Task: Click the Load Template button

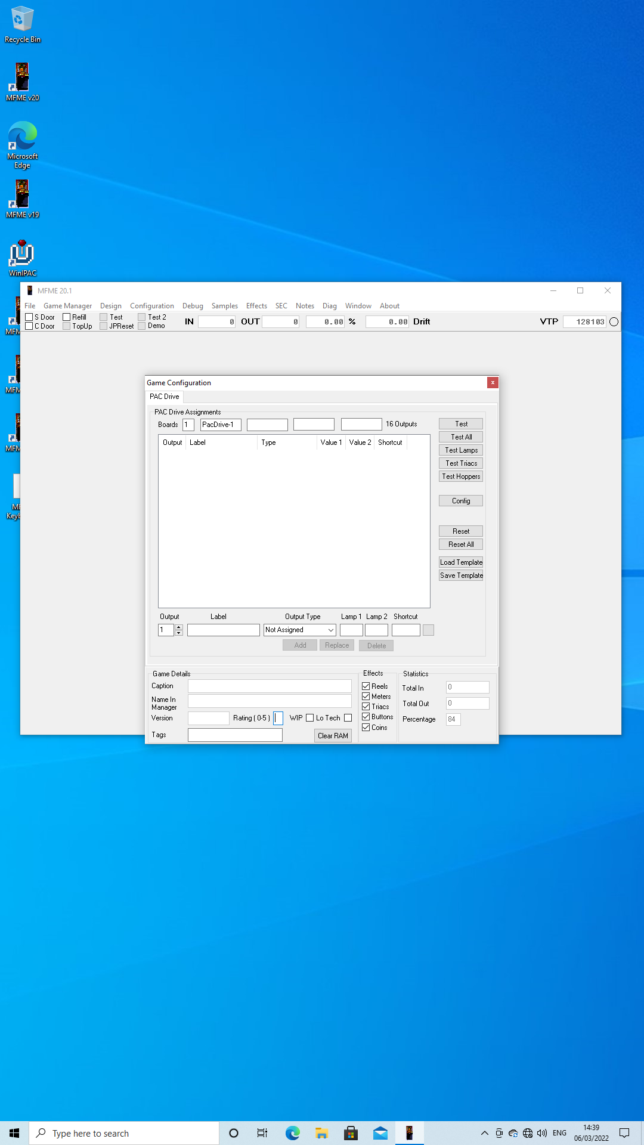Action: [461, 562]
